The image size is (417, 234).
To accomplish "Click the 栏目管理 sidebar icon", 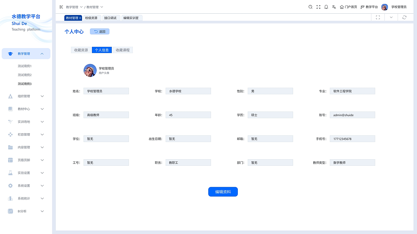I will click(x=10, y=135).
